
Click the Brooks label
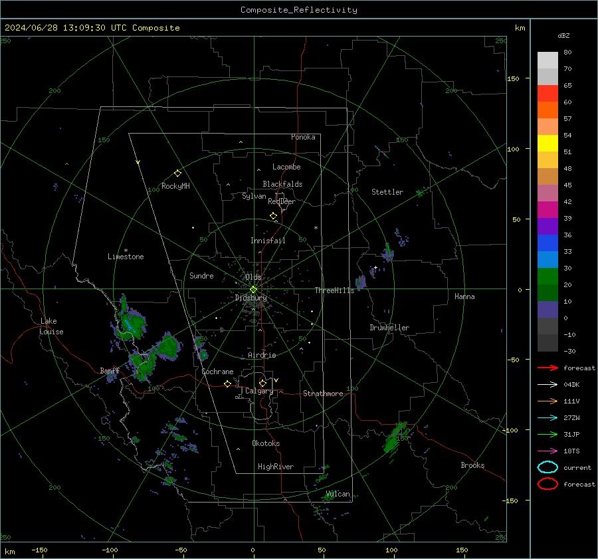click(472, 465)
